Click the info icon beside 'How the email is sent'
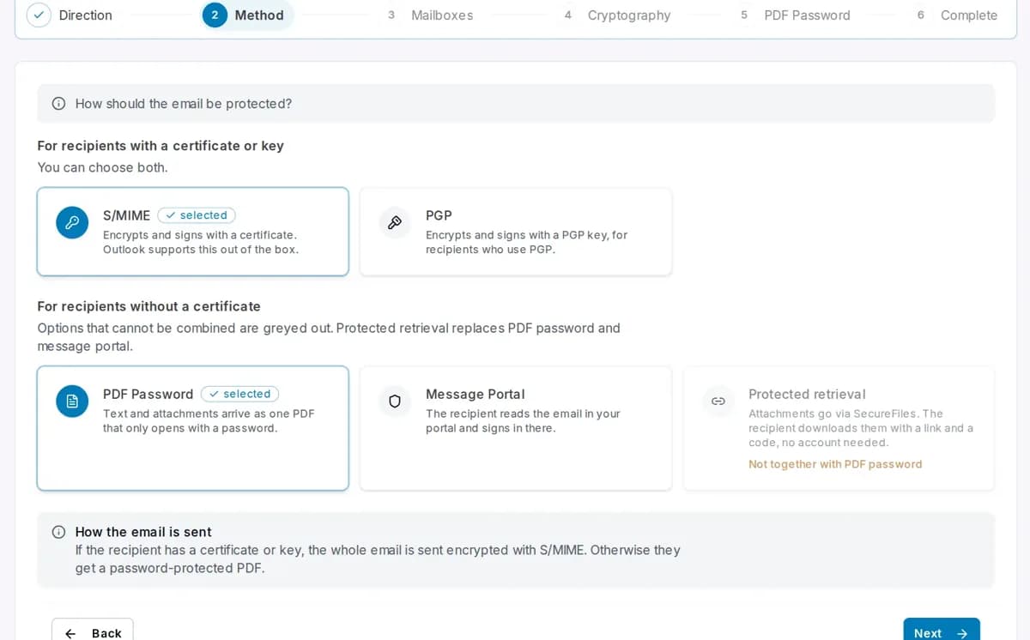The height and width of the screenshot is (640, 1030). (58, 532)
